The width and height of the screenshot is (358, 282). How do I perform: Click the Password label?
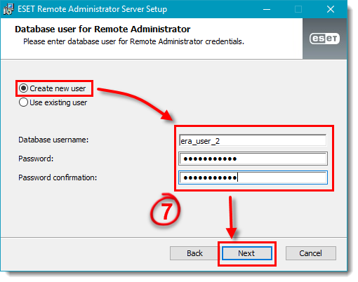pos(36,159)
